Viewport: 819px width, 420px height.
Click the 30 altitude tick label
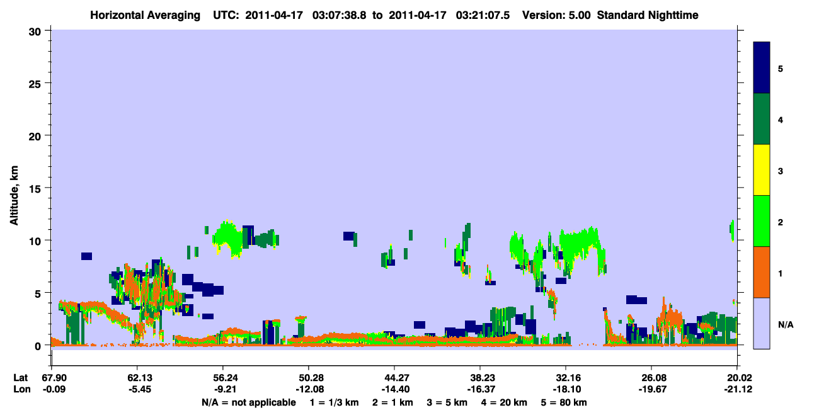37,31
